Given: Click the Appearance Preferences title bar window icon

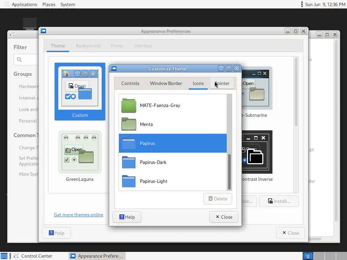Looking at the screenshot, I should point(43,31).
